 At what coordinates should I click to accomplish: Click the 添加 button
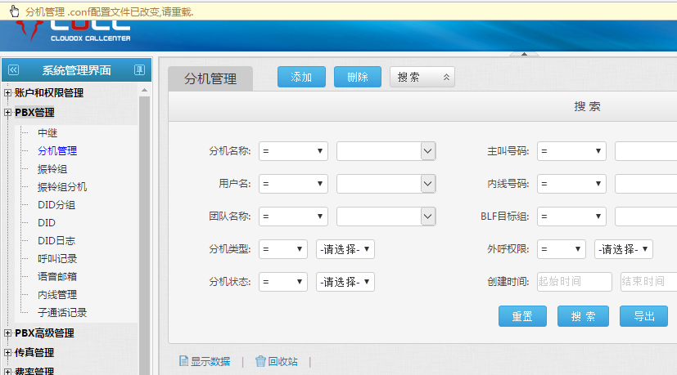(301, 77)
